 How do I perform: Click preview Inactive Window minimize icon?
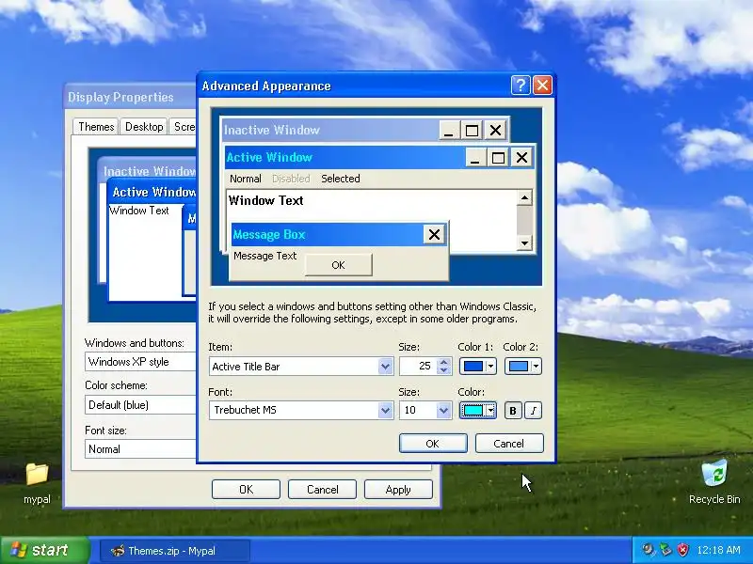click(x=449, y=130)
